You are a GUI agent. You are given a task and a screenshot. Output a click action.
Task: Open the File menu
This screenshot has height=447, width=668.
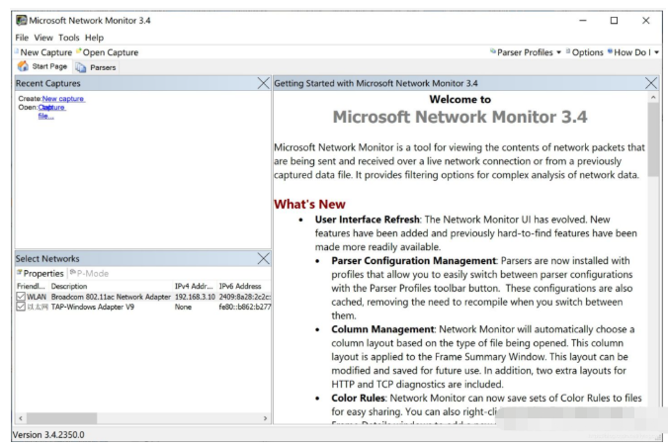(22, 38)
